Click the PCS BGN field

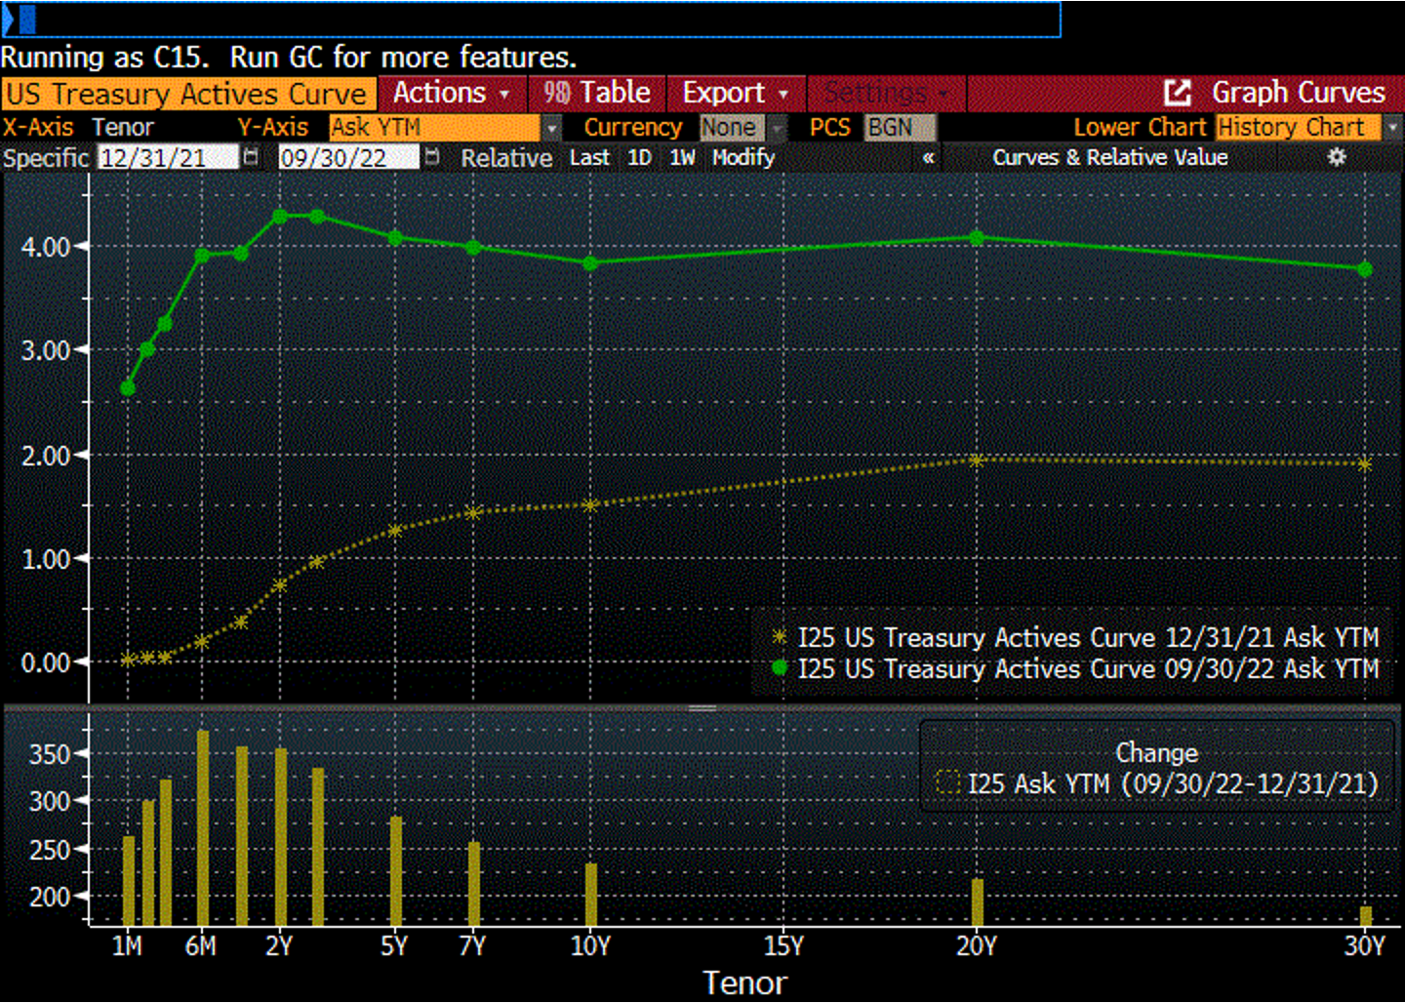(900, 128)
